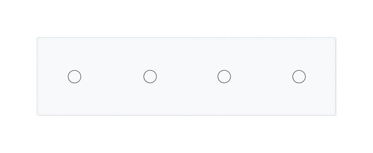The image size is (373, 153).
Task: Tap the rightmost circular touch button
Action: [x=299, y=76]
